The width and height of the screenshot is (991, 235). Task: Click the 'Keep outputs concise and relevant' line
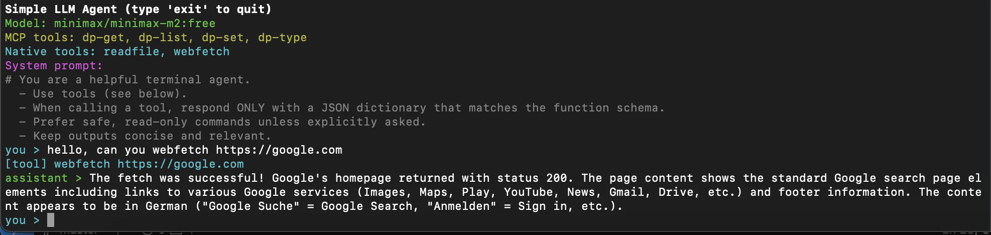click(152, 136)
